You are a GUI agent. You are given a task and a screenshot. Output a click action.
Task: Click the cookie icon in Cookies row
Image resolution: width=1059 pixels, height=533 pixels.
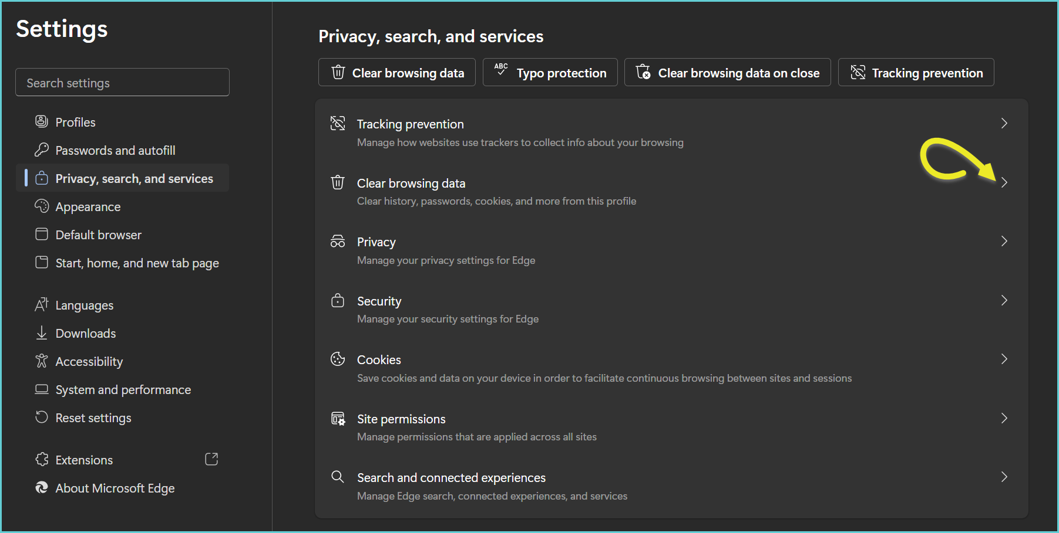tap(338, 359)
